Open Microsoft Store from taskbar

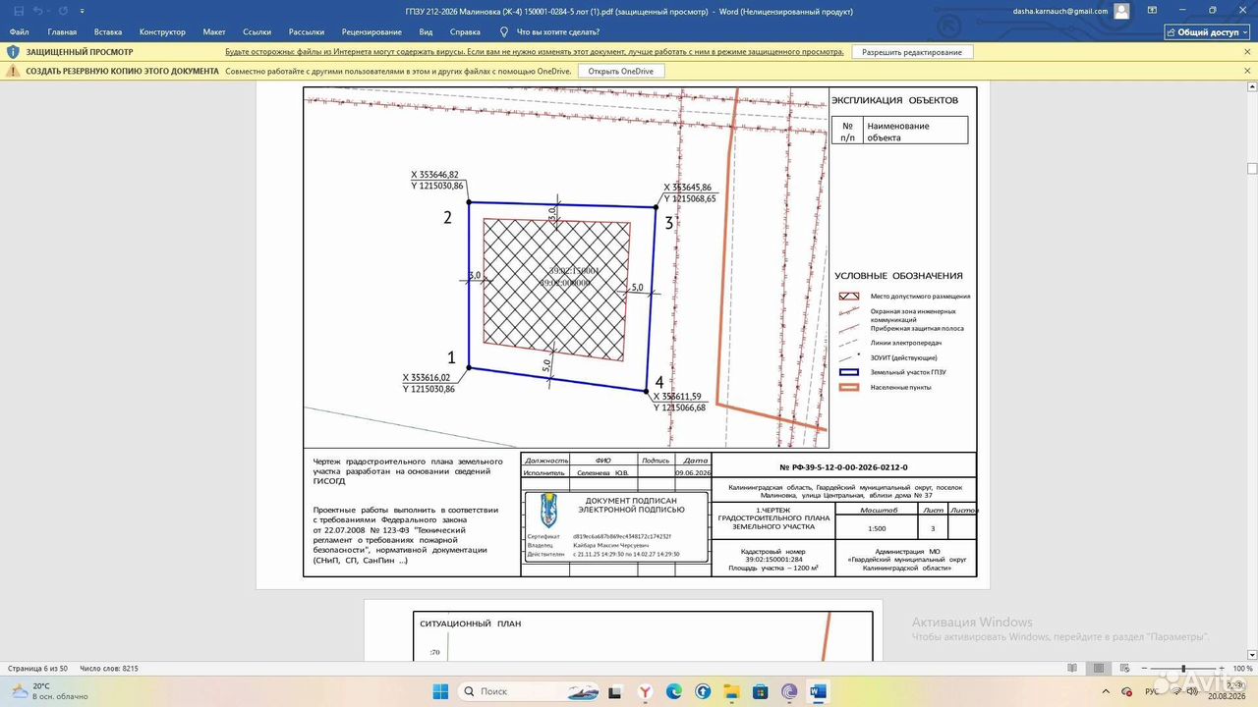[760, 691]
